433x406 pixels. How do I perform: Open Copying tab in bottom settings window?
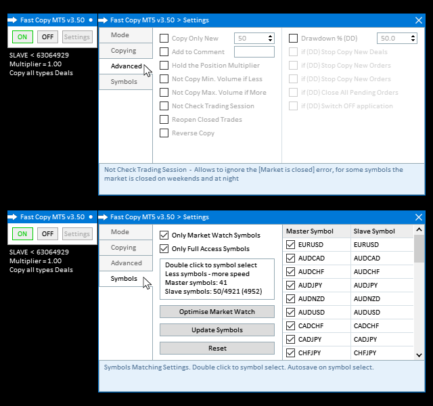[x=126, y=248]
